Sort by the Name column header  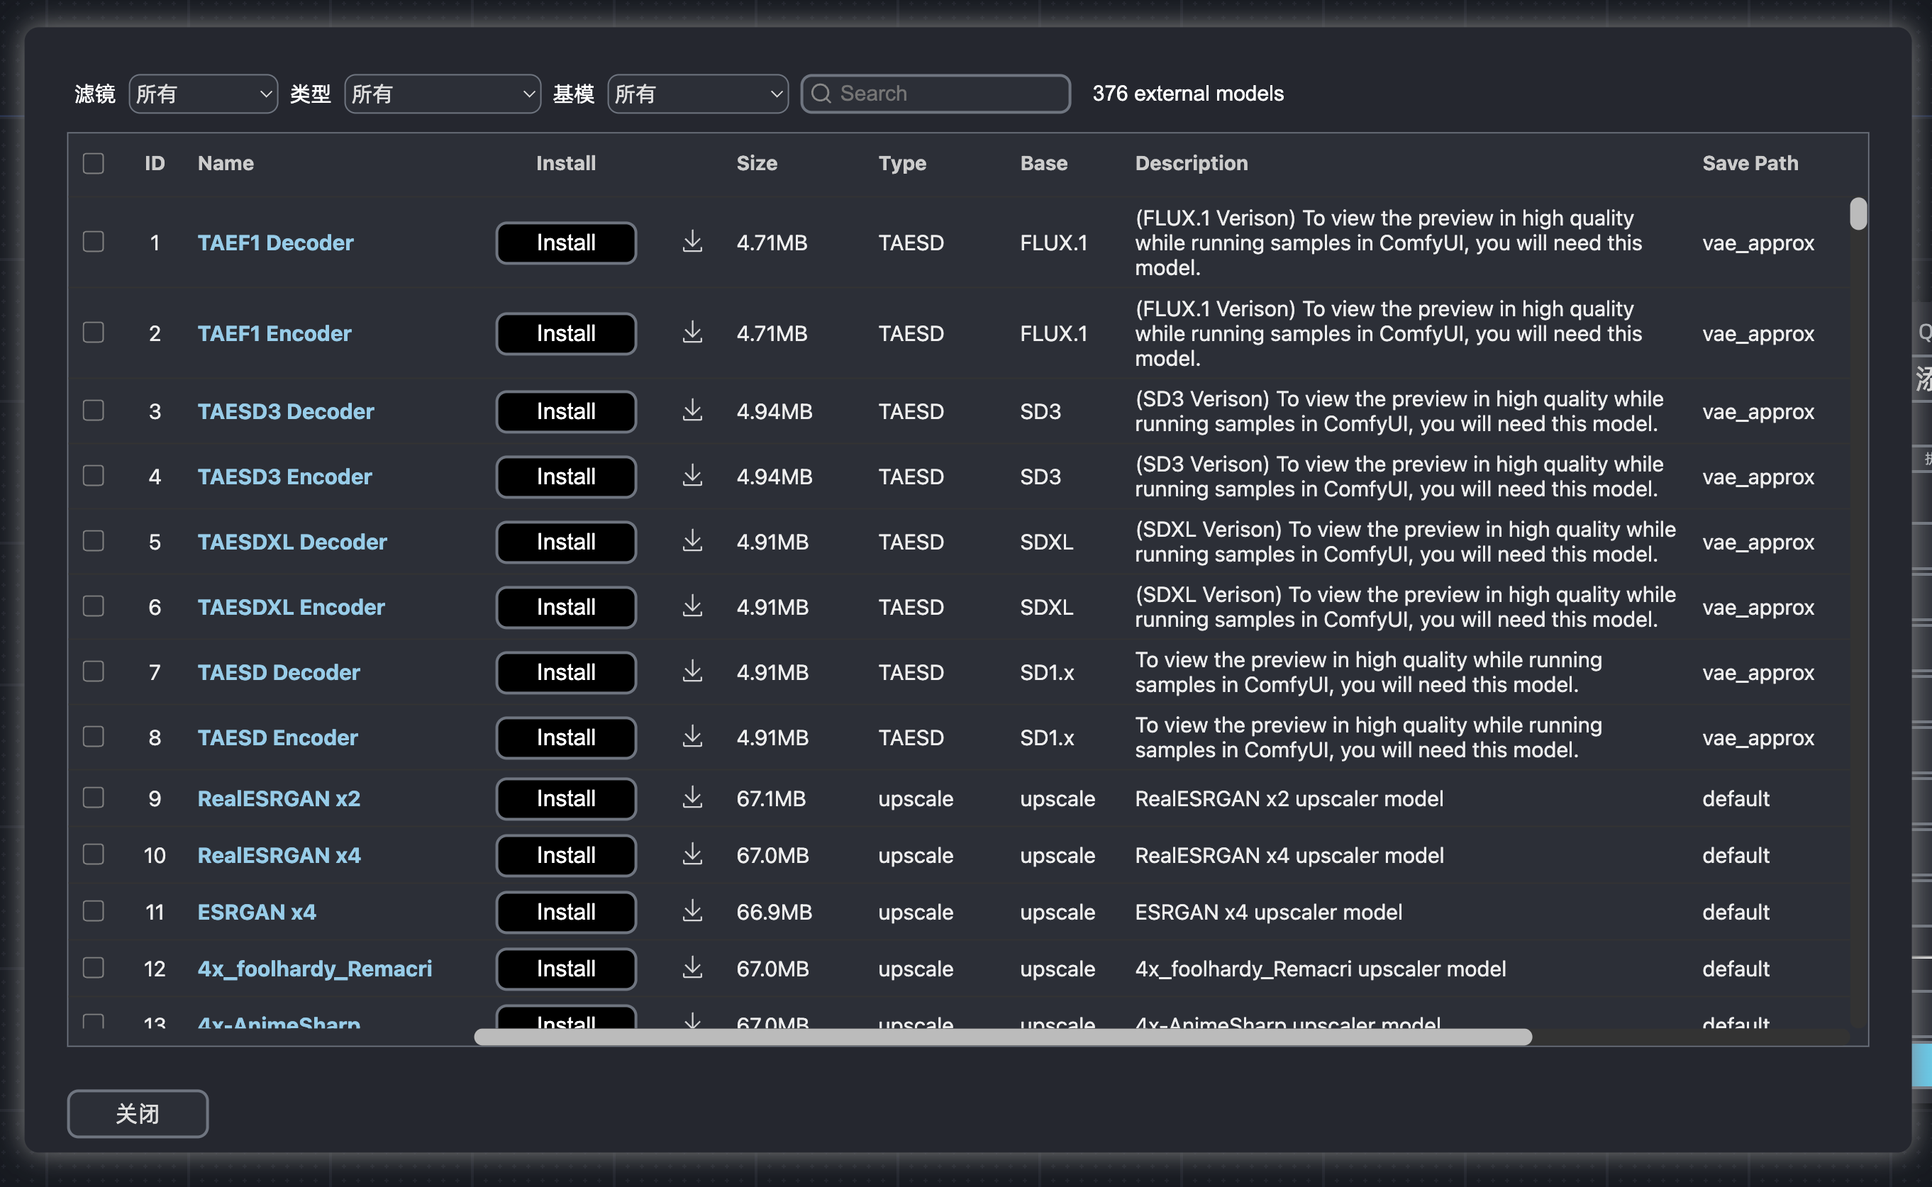coord(226,162)
